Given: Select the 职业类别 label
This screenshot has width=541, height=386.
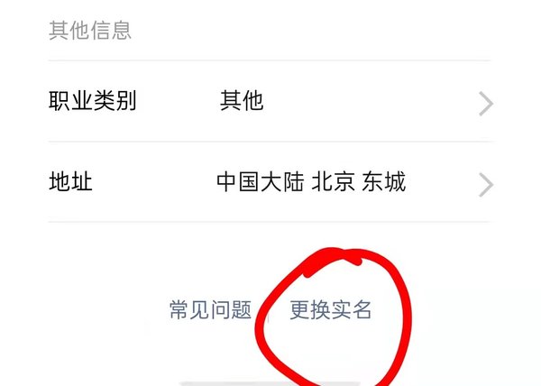Looking at the screenshot, I should point(93,101).
